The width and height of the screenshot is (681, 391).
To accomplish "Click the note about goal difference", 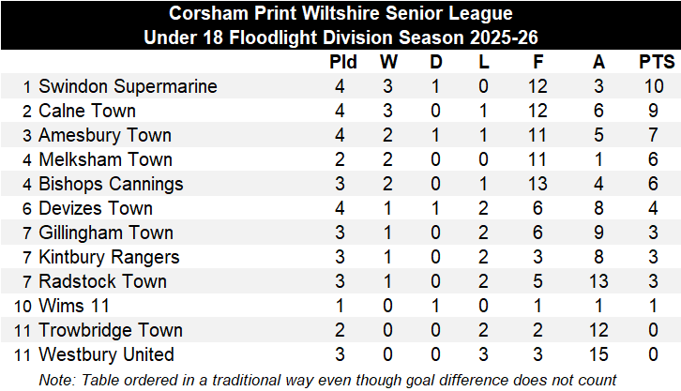I will coord(327,380).
